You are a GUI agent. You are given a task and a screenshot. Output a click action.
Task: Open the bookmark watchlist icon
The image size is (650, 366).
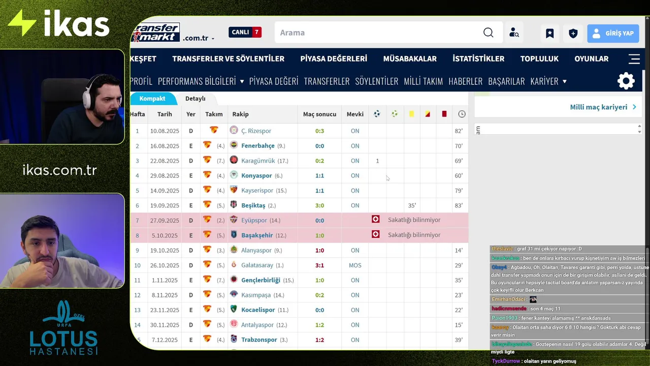pyautogui.click(x=550, y=34)
